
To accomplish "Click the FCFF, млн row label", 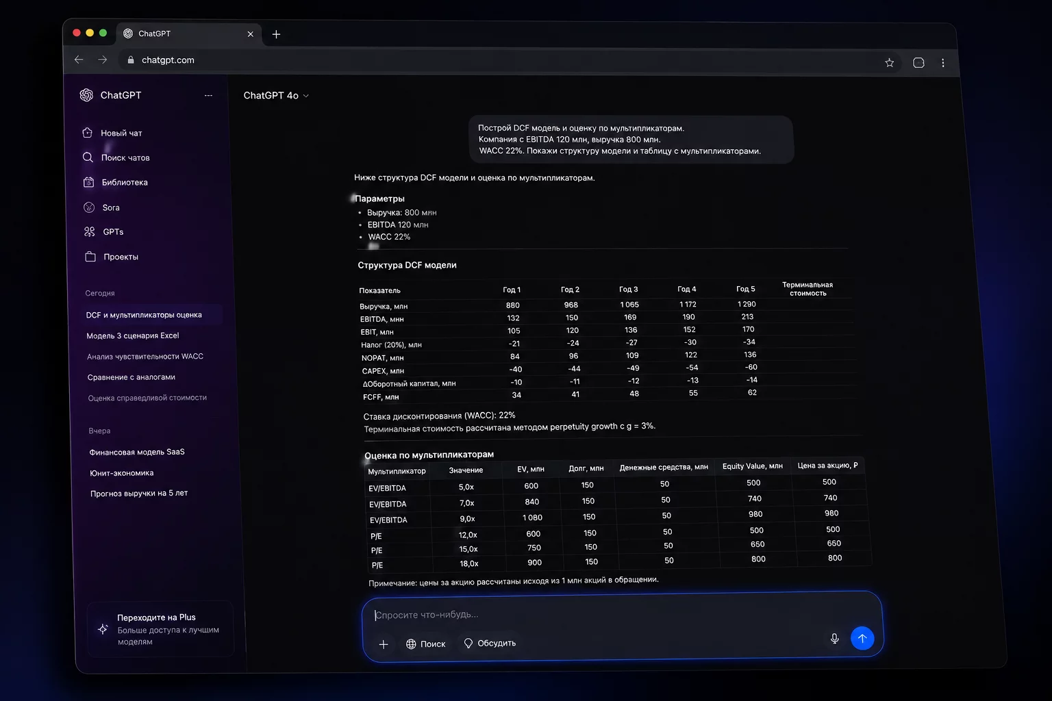I will pyautogui.click(x=381, y=397).
